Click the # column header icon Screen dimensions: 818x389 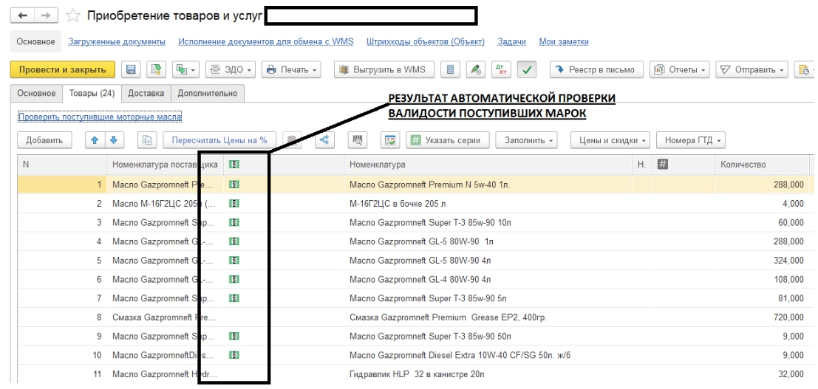(x=663, y=165)
